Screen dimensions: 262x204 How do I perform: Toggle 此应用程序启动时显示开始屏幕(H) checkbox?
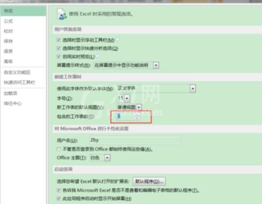[58, 199]
